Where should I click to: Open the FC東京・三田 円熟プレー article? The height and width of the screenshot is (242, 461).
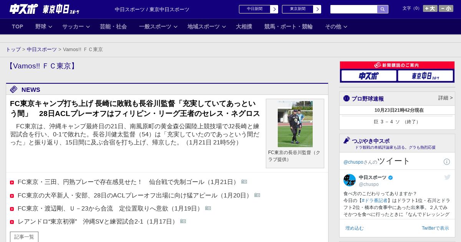pos(128,182)
